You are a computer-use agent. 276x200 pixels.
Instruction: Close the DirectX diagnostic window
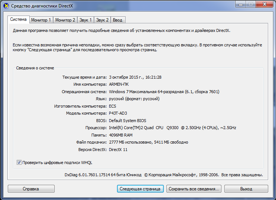[264, 4]
